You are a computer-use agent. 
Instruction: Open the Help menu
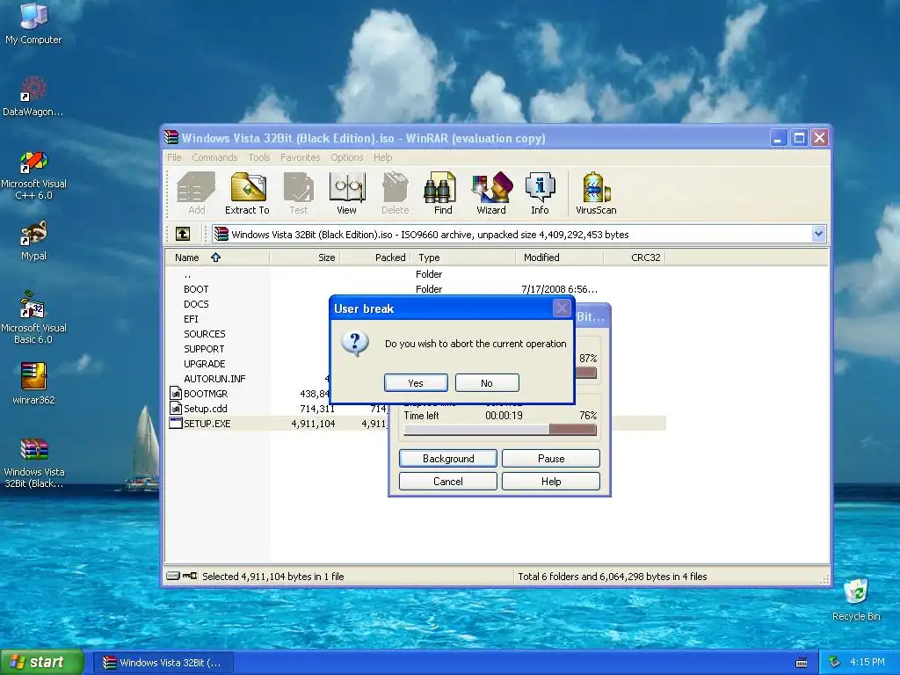point(383,157)
